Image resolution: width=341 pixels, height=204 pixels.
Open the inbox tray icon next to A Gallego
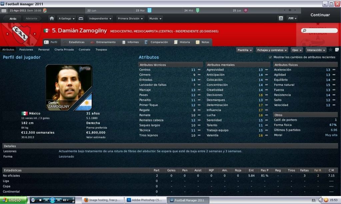pos(81,18)
